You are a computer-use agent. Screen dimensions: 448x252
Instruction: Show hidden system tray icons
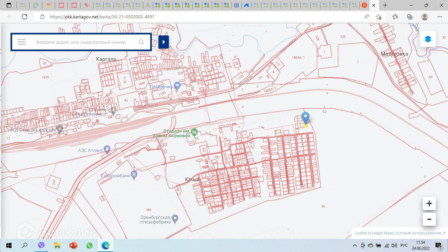(x=355, y=245)
